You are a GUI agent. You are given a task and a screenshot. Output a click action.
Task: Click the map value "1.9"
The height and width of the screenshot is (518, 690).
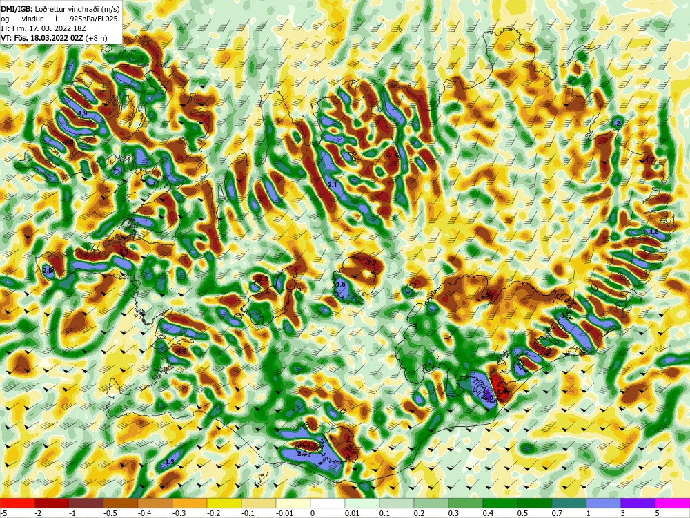[x=82, y=113]
